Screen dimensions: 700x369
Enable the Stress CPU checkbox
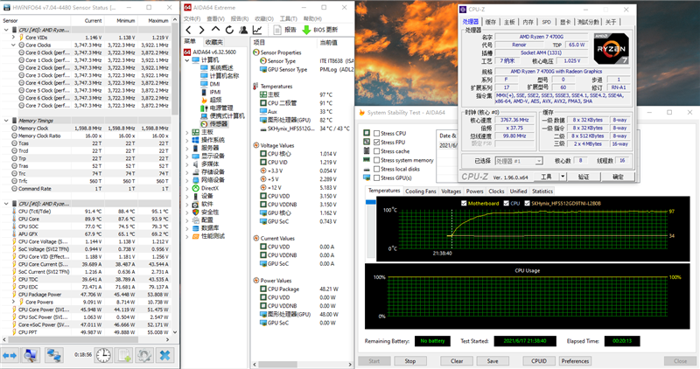coord(376,132)
